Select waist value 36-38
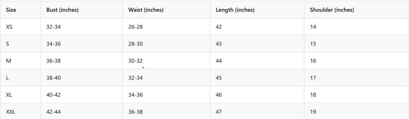Screen dimensions: 409x119 coord(135,112)
